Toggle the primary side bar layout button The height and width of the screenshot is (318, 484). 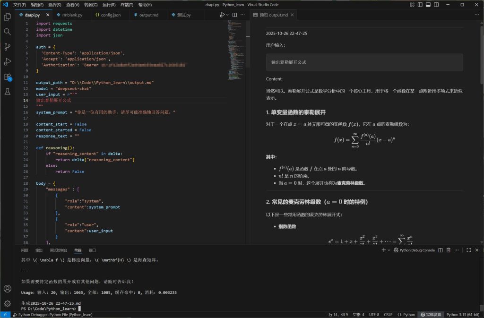coord(420,5)
